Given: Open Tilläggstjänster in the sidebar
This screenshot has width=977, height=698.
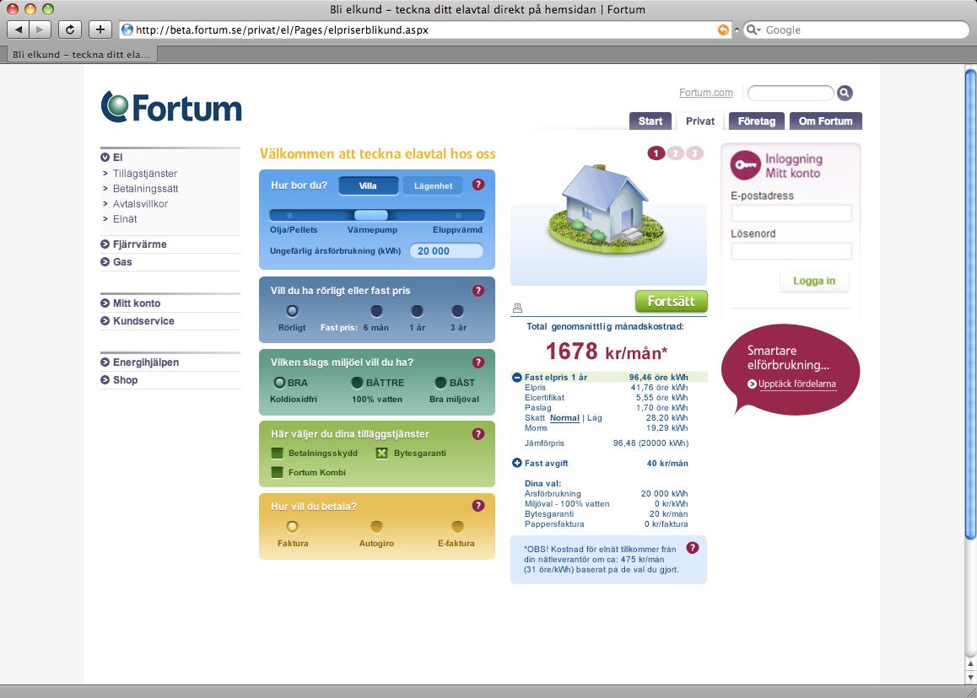Looking at the screenshot, I should click(144, 174).
